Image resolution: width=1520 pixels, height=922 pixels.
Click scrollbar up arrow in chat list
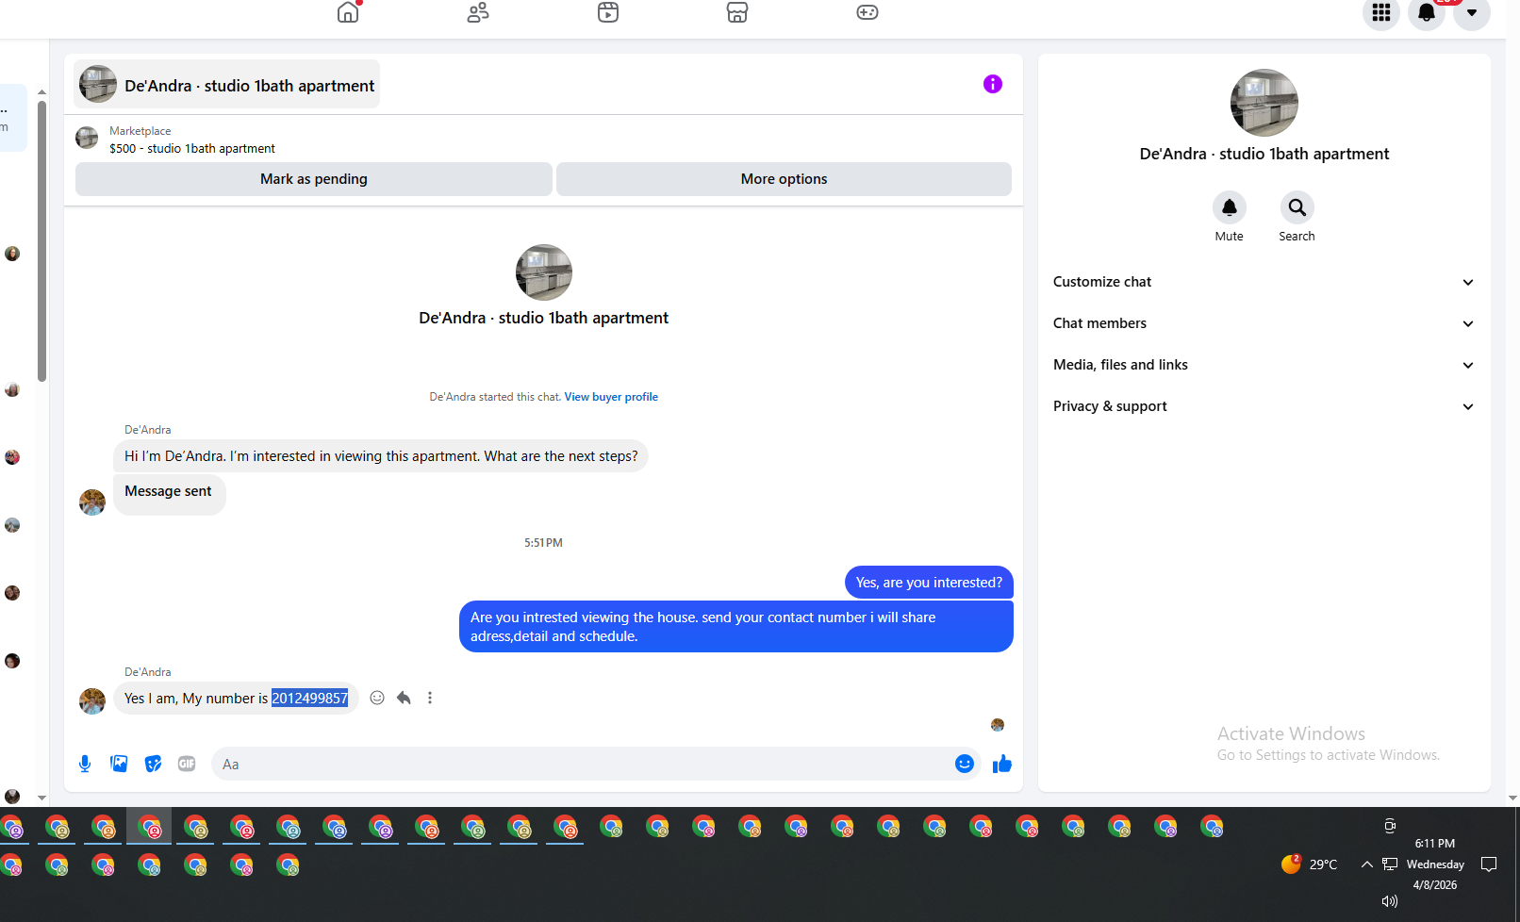pos(41,92)
